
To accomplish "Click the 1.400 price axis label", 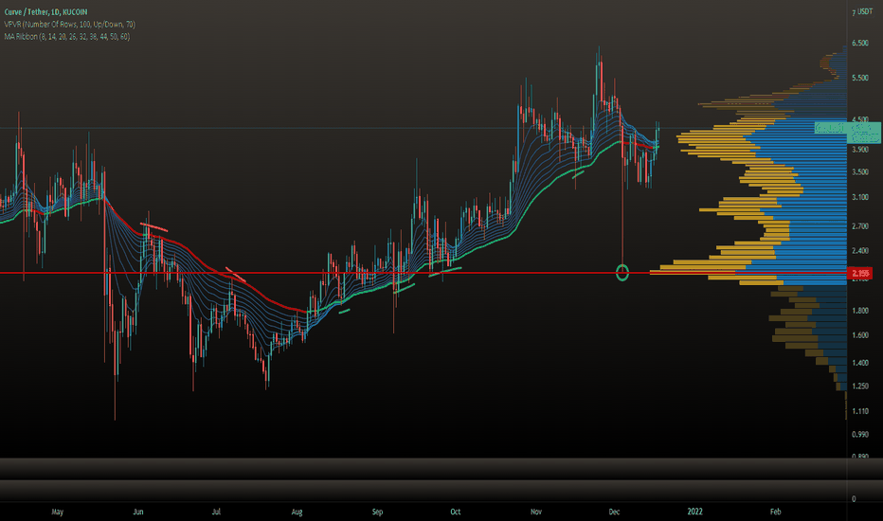I will (x=860, y=363).
